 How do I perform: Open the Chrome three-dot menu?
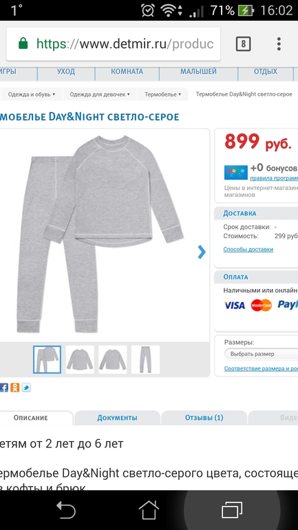(279, 44)
